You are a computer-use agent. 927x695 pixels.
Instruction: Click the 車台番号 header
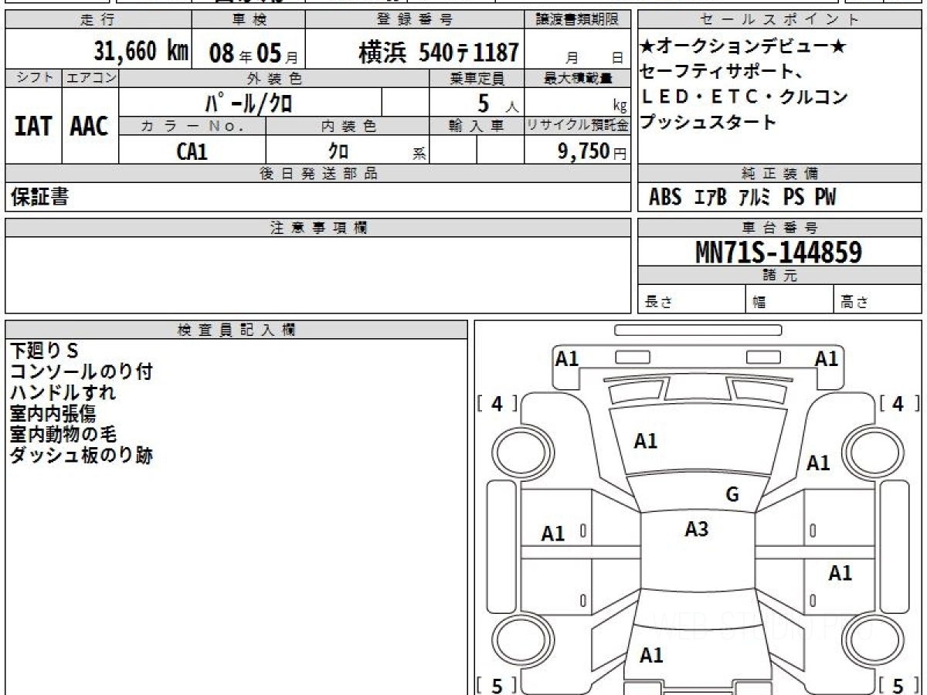779,228
